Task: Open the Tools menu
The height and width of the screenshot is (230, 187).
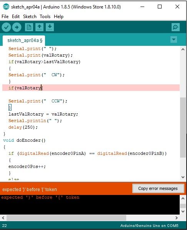Action: (x=45, y=17)
